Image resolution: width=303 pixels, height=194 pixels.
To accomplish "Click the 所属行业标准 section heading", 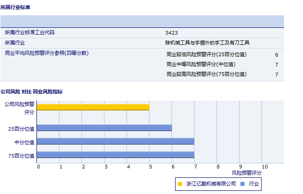I will (16, 8).
